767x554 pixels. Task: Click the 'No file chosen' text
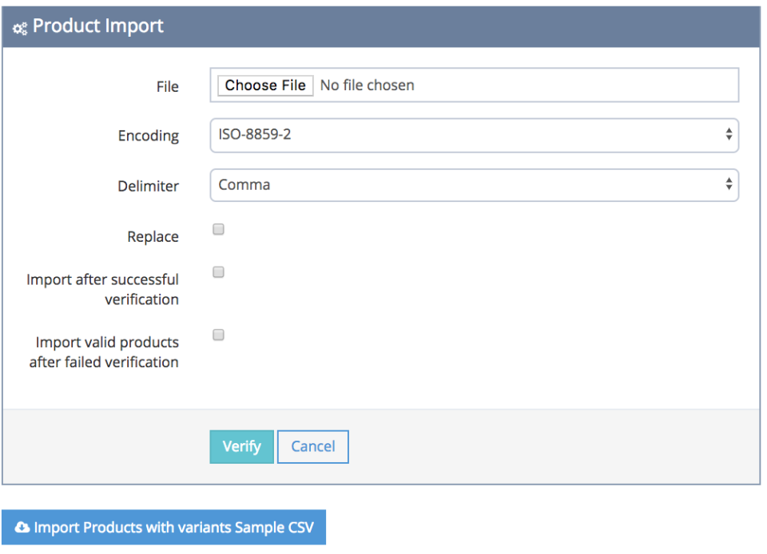(x=367, y=85)
